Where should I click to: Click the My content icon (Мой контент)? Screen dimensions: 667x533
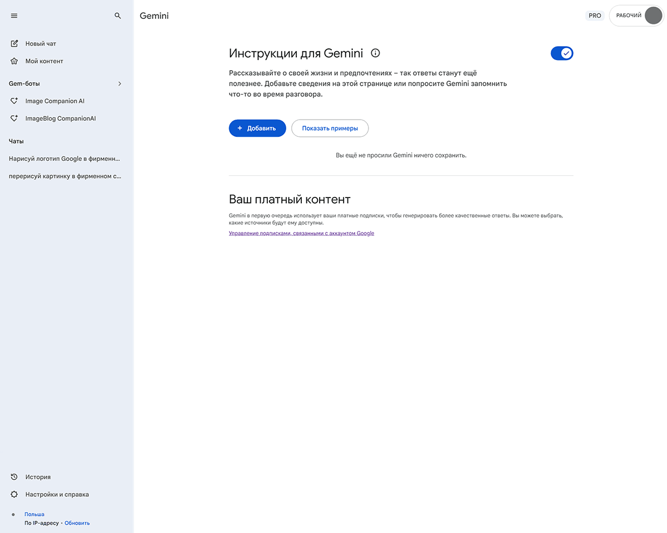pyautogui.click(x=14, y=61)
